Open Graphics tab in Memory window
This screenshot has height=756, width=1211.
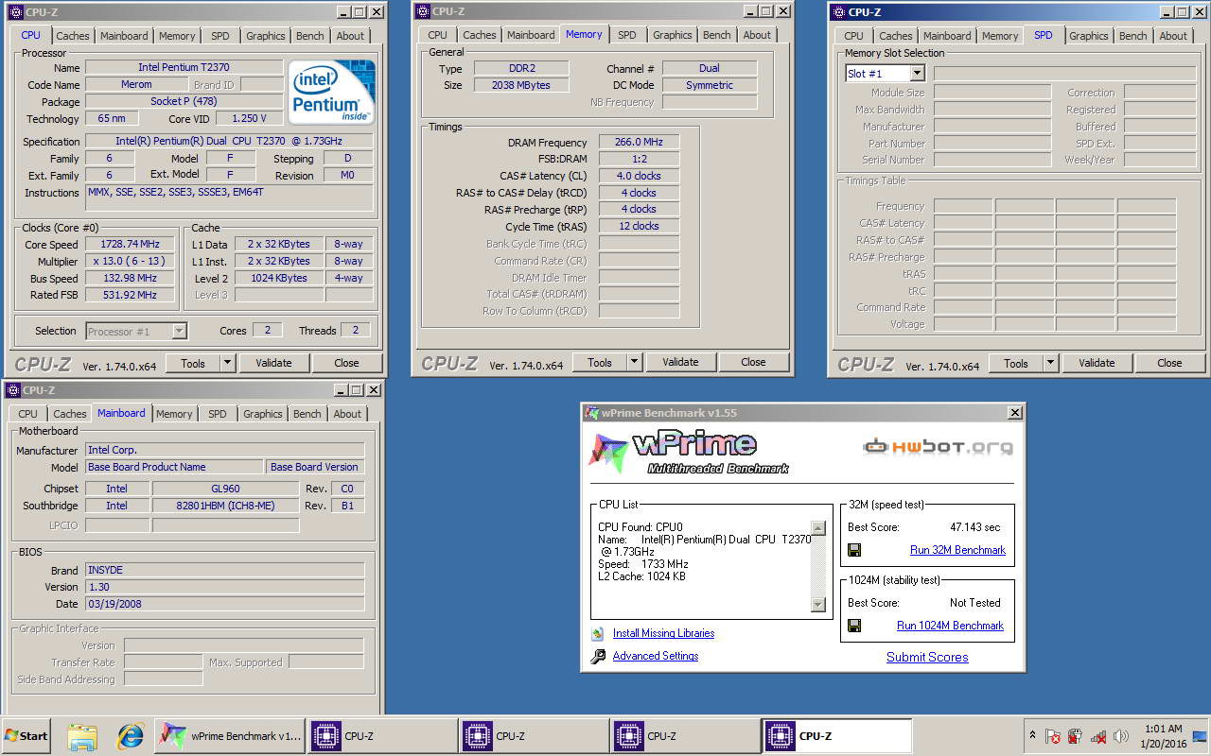point(672,35)
